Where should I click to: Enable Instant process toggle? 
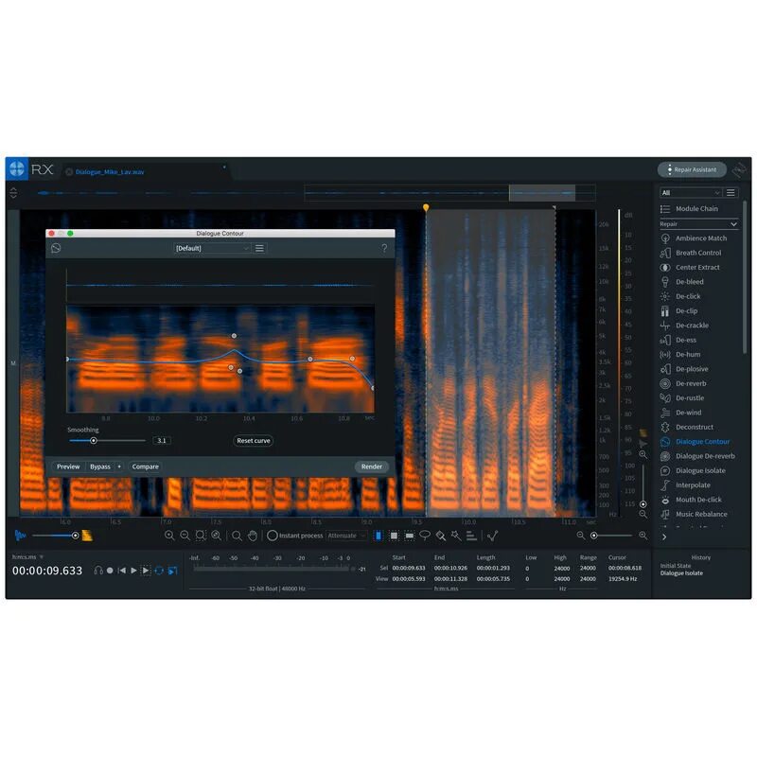coord(273,536)
